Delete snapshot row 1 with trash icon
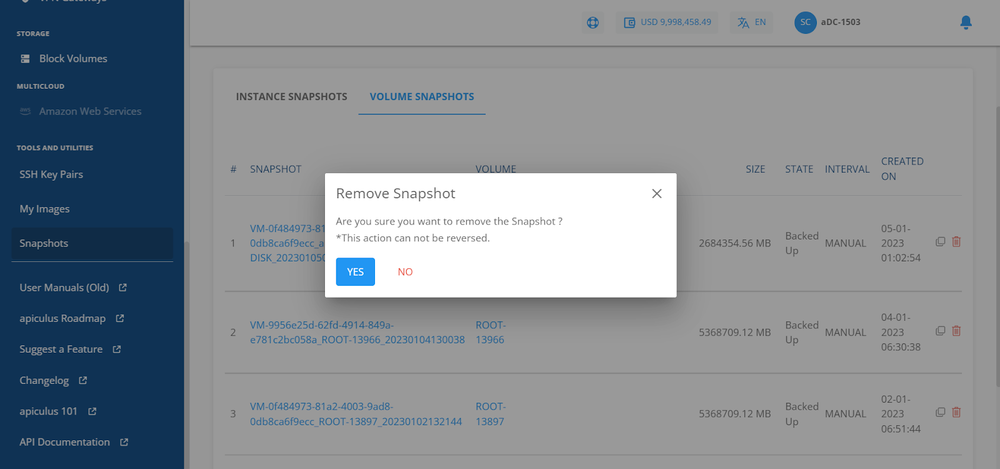Viewport: 1000px width, 469px height. click(956, 241)
